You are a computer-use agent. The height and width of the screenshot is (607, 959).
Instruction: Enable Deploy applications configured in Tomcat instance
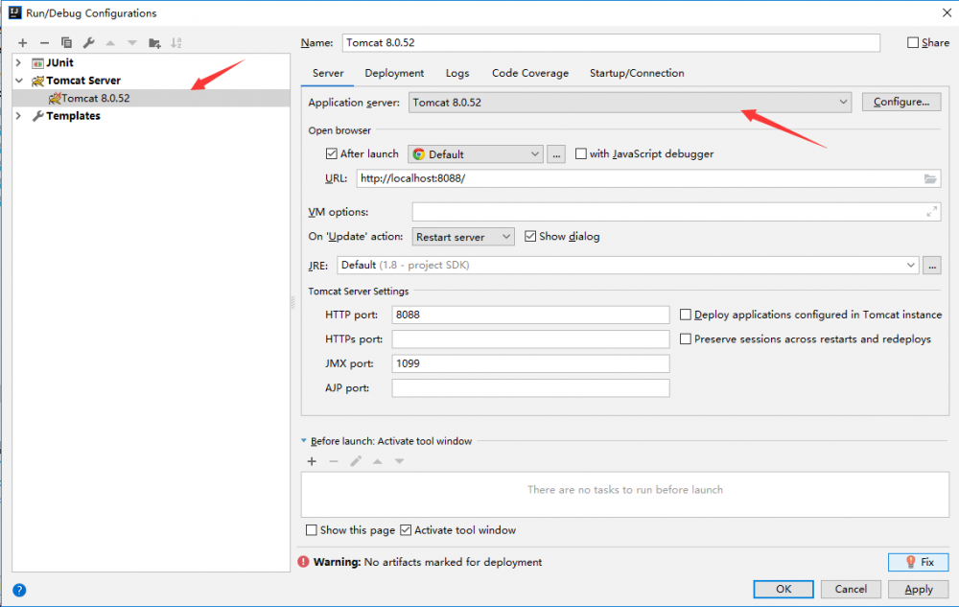(686, 315)
